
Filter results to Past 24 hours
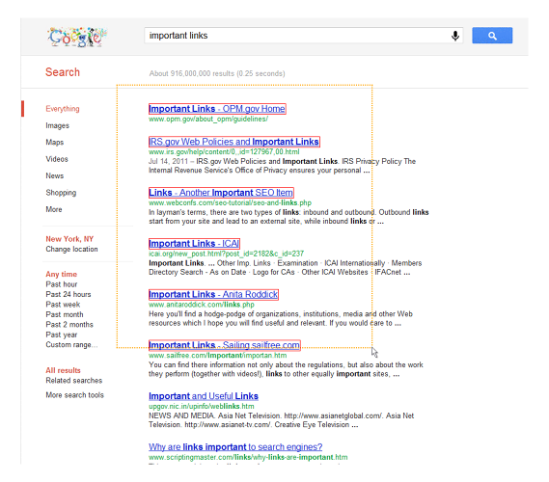69,294
